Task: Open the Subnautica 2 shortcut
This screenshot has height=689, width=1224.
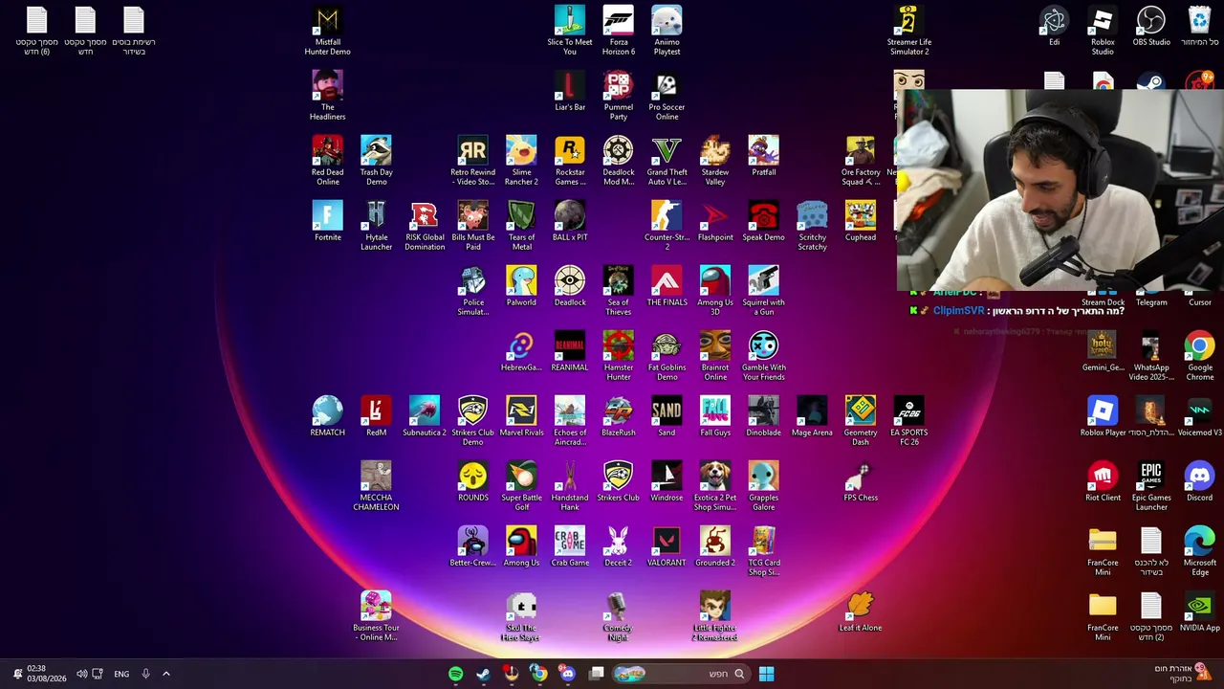Action: (425, 417)
